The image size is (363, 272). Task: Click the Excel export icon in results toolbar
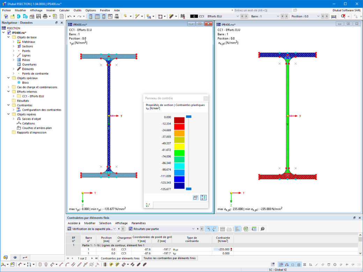click(x=246, y=229)
